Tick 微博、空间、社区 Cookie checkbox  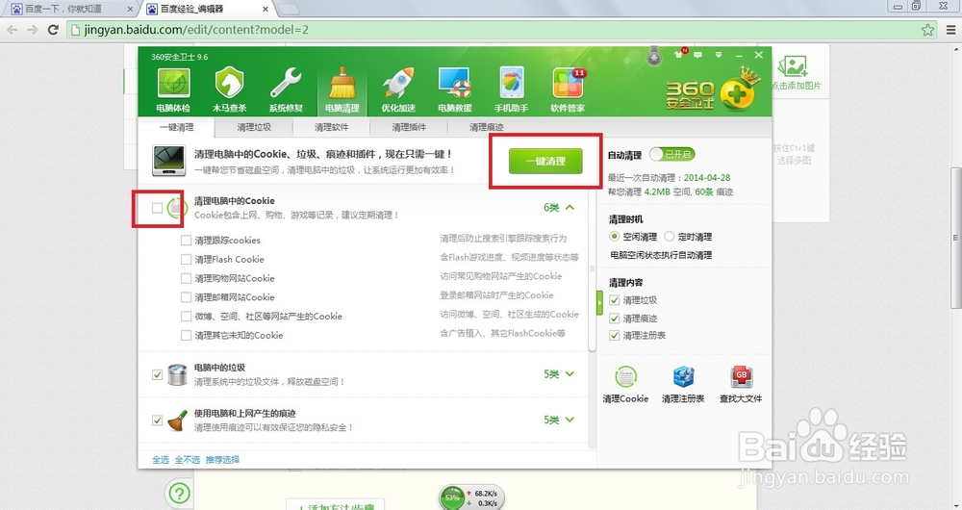point(186,316)
